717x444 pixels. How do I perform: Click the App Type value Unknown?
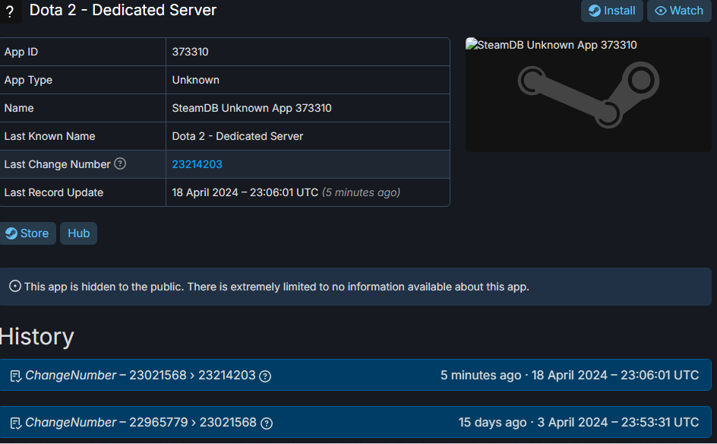(196, 80)
